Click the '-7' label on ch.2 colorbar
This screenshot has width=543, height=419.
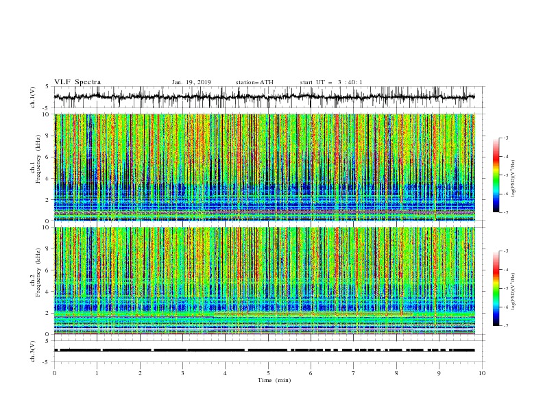pos(506,325)
